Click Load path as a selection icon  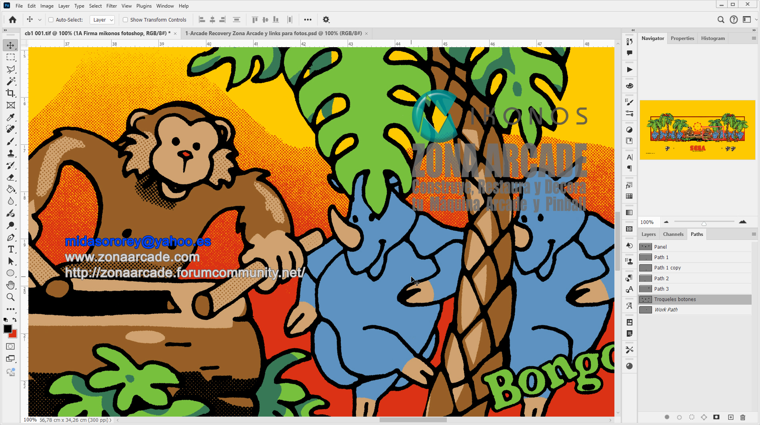(x=692, y=417)
